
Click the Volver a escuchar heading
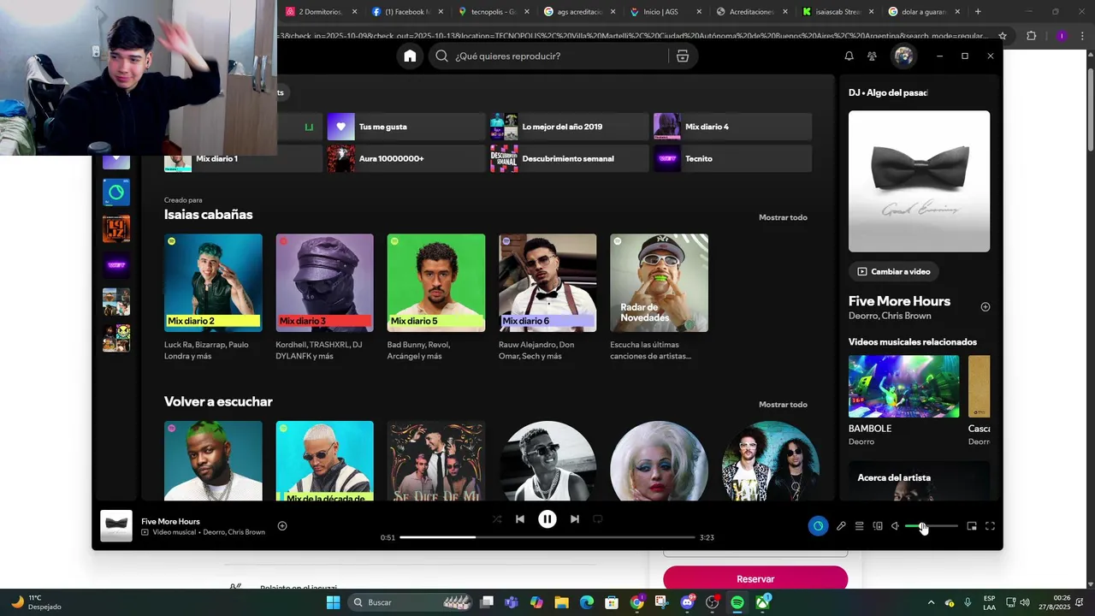(x=218, y=401)
